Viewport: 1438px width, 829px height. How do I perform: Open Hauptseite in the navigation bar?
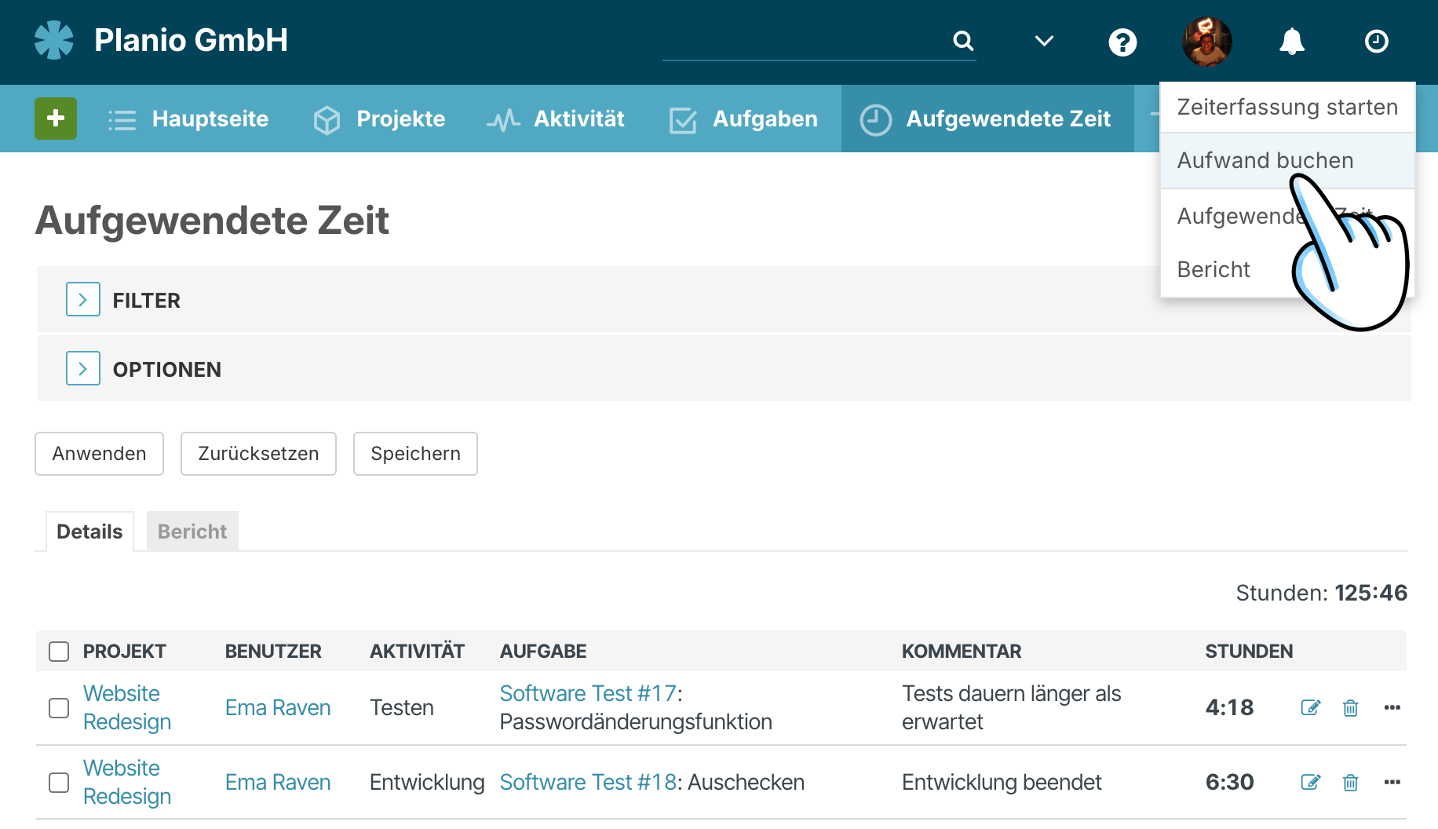coord(188,119)
